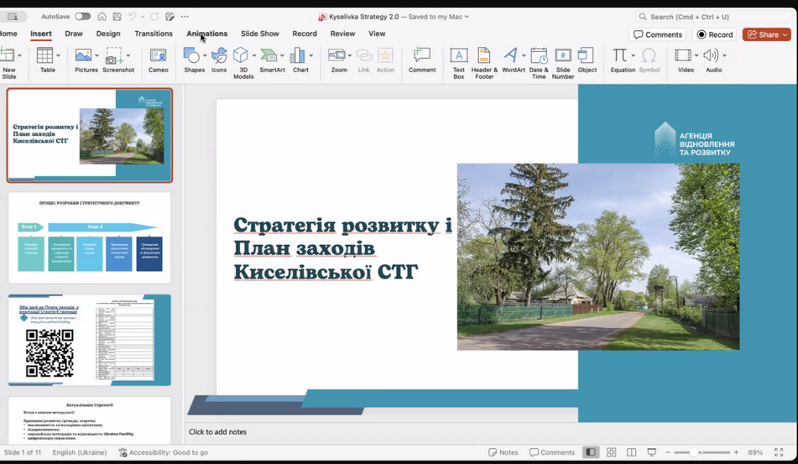Click zoom out minus button
Image resolution: width=798 pixels, height=464 pixels.
pyautogui.click(x=668, y=452)
